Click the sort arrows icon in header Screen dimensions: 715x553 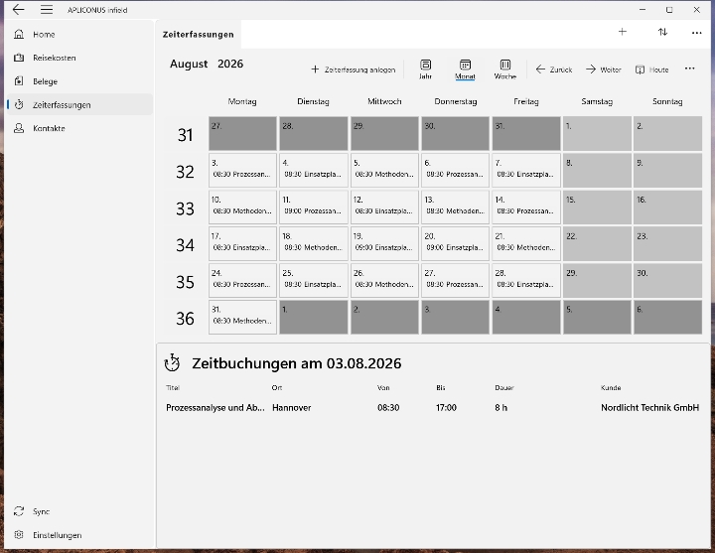click(663, 32)
